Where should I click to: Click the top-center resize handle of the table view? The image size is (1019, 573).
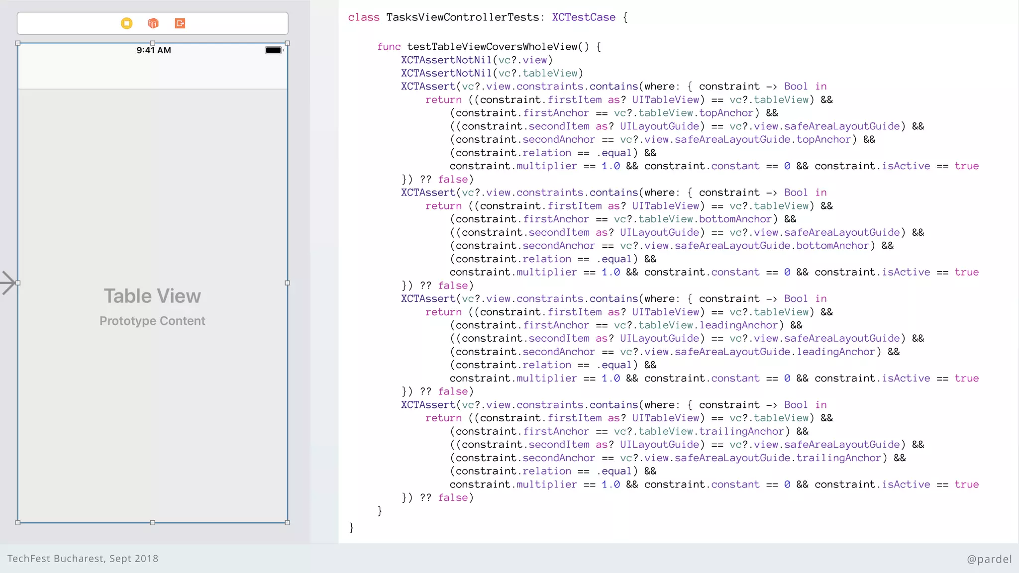coord(153,43)
